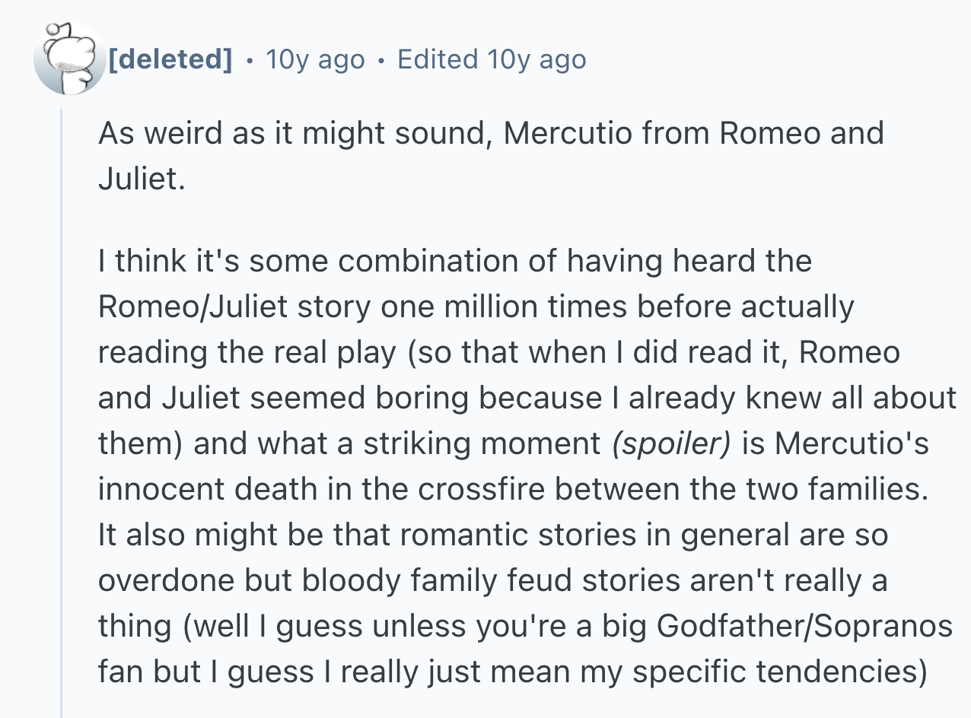
Task: Click the phrase "As weird as it might sound"
Action: [291, 133]
